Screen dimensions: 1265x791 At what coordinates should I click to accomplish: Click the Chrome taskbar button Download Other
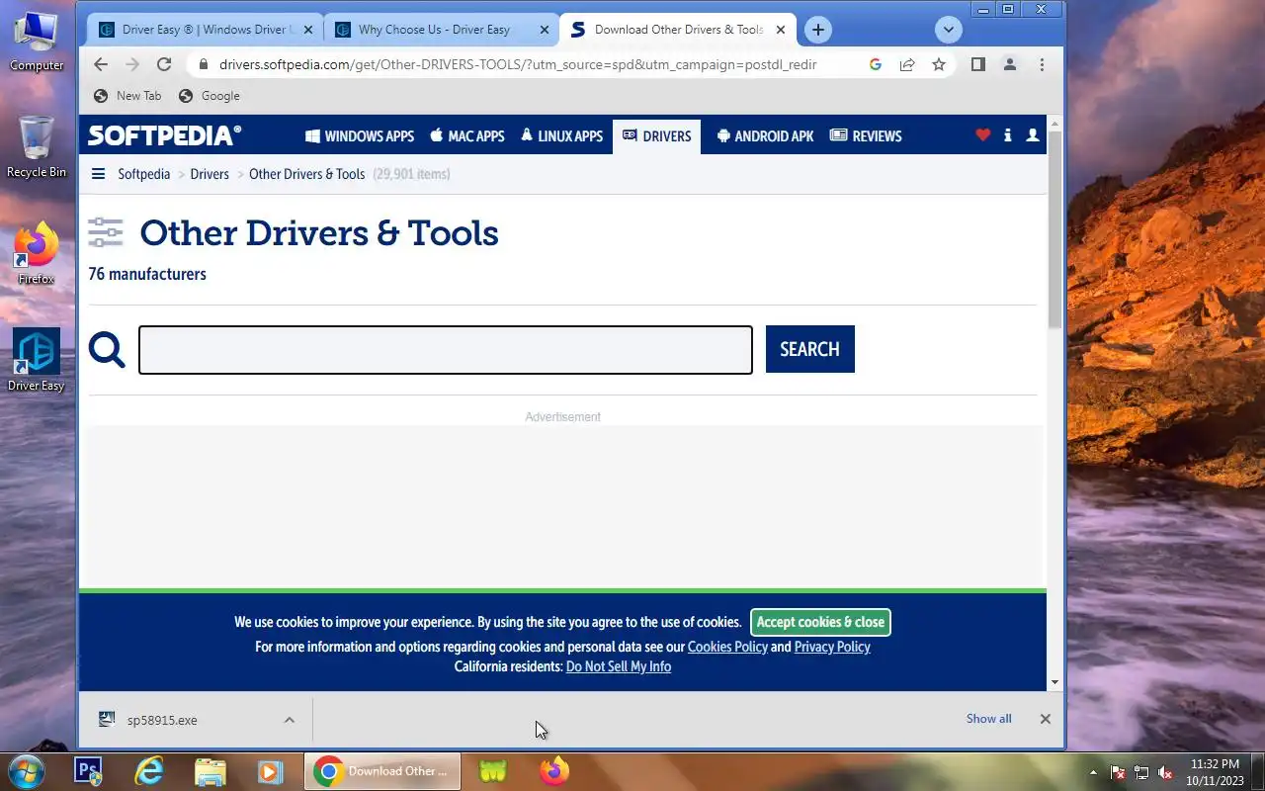pyautogui.click(x=382, y=771)
